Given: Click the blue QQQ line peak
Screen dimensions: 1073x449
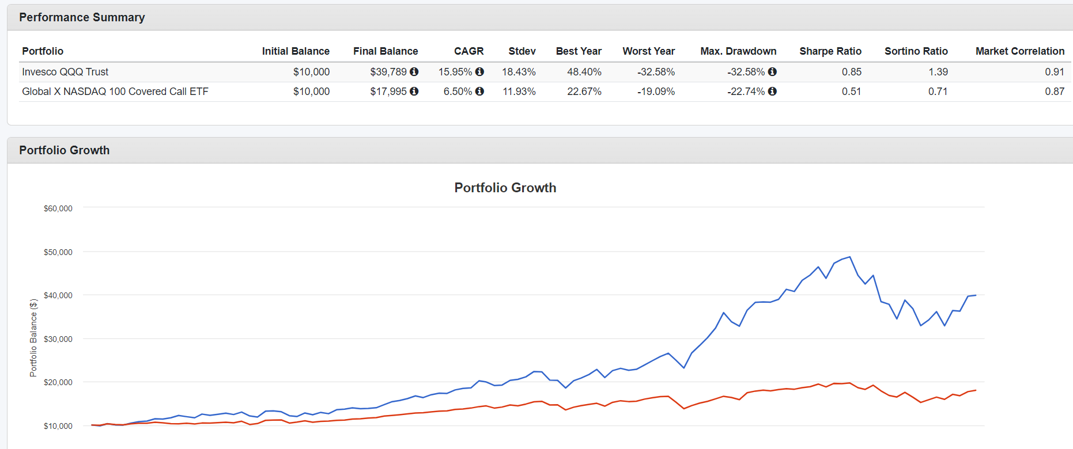Looking at the screenshot, I should (x=850, y=257).
